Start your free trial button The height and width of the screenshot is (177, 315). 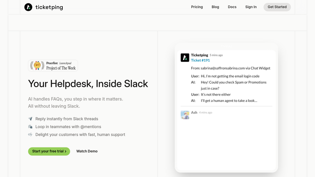click(49, 151)
